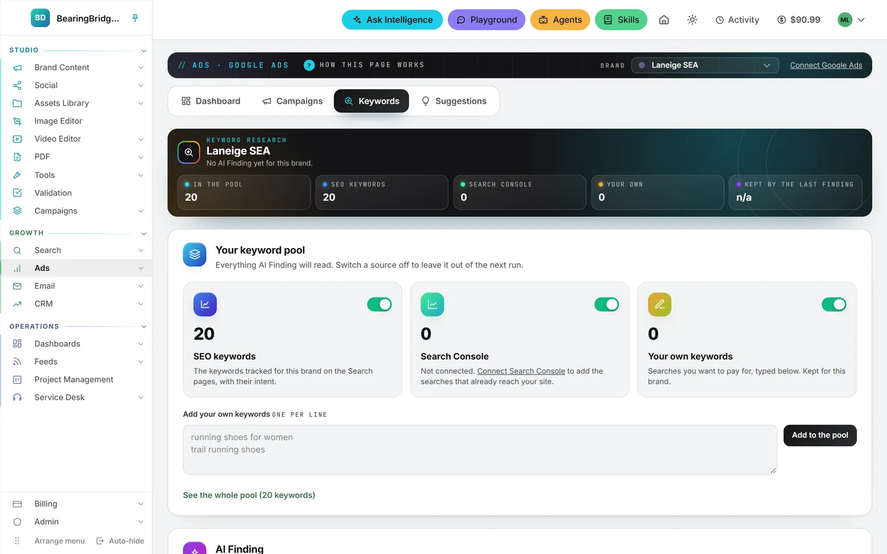The width and height of the screenshot is (887, 554).
Task: Click the own keywords pencil icon
Action: click(x=659, y=304)
